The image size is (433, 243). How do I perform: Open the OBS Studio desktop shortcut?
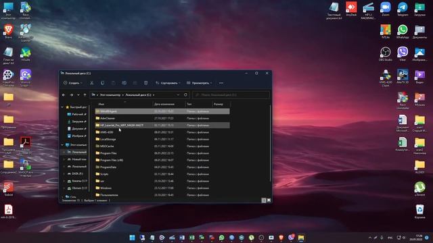(x=386, y=54)
